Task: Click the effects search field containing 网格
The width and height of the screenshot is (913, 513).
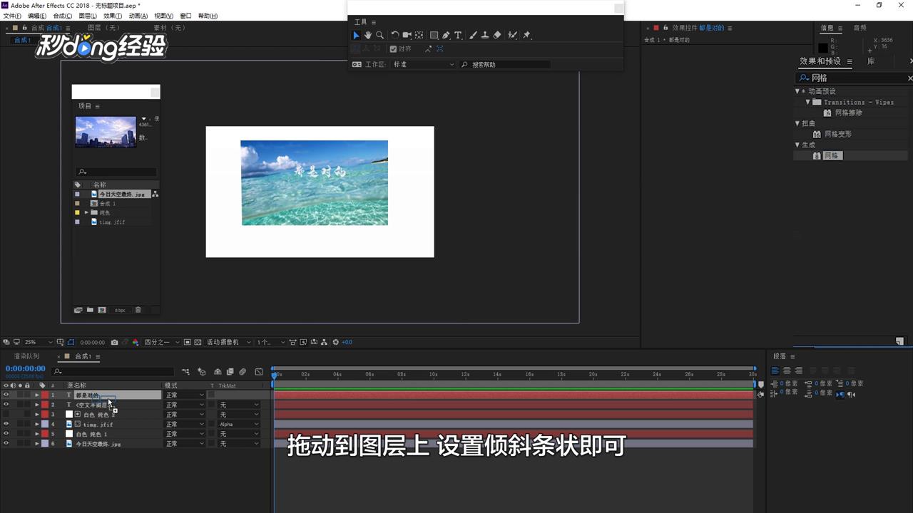Action: click(853, 78)
